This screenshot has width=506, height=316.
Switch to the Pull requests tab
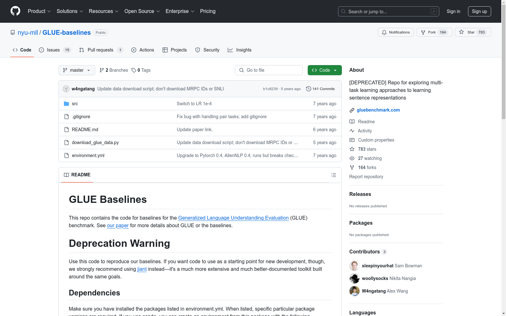coord(101,50)
